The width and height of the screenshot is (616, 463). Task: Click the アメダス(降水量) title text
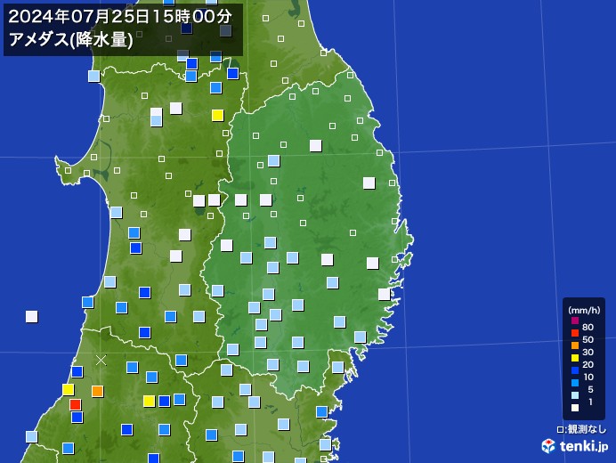[x=70, y=40]
